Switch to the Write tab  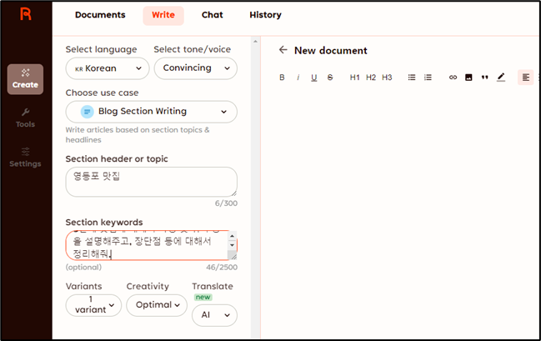pyautogui.click(x=163, y=15)
